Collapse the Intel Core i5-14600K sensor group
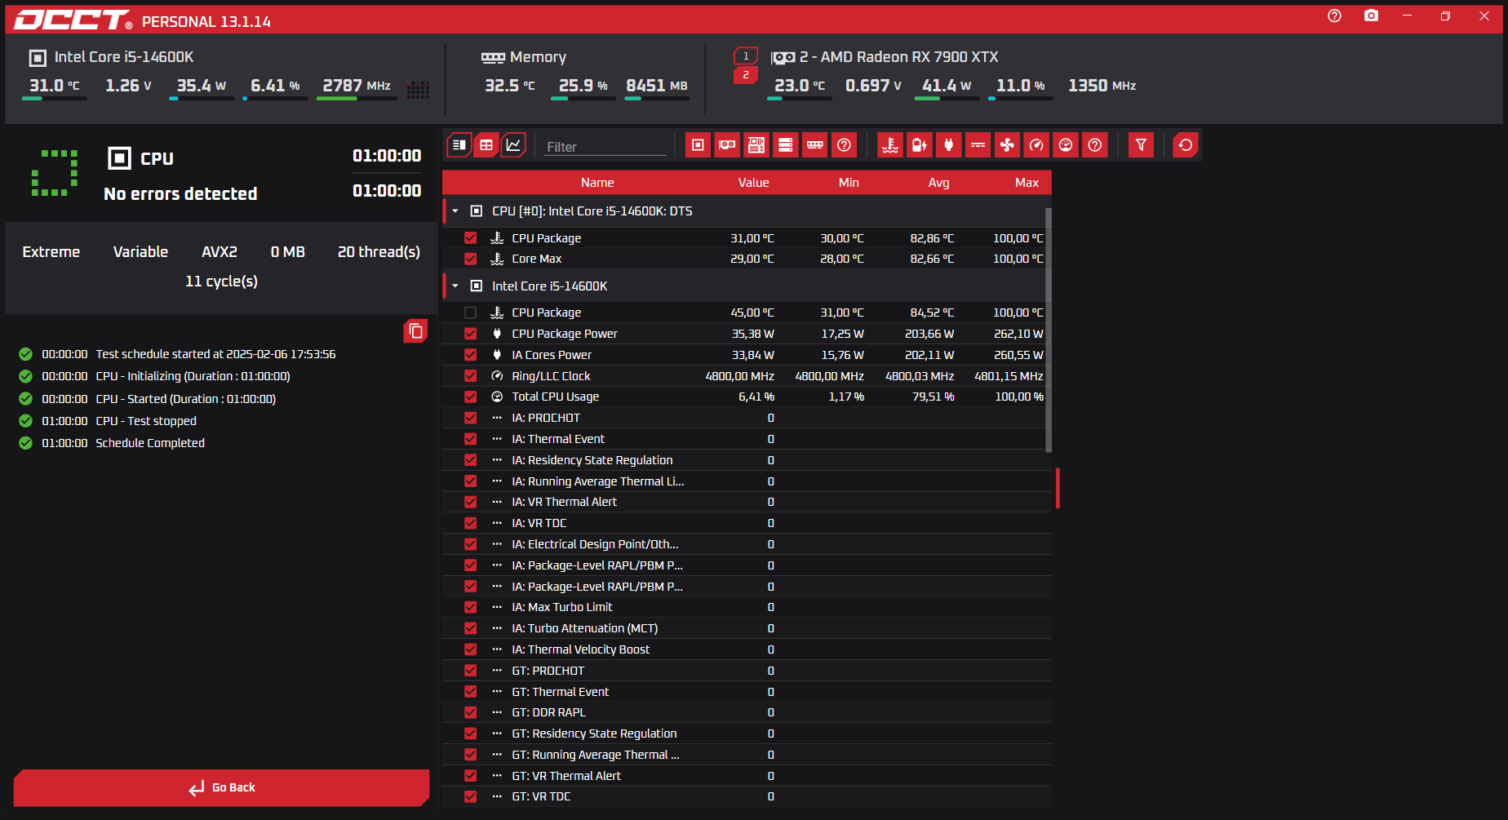This screenshot has height=820, width=1508. coord(455,286)
